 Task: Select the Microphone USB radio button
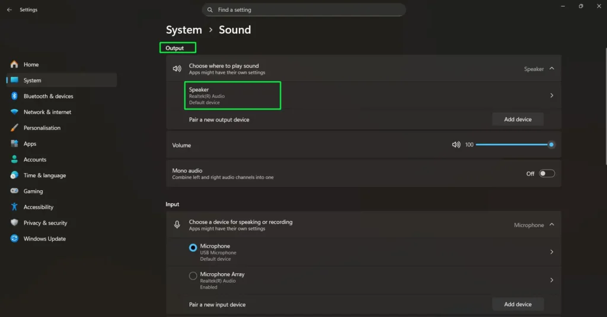pyautogui.click(x=193, y=248)
